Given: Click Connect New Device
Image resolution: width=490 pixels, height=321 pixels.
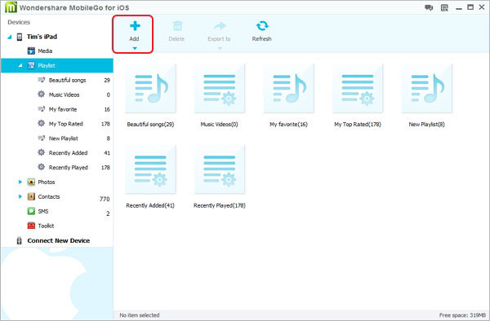Looking at the screenshot, I should coord(59,240).
